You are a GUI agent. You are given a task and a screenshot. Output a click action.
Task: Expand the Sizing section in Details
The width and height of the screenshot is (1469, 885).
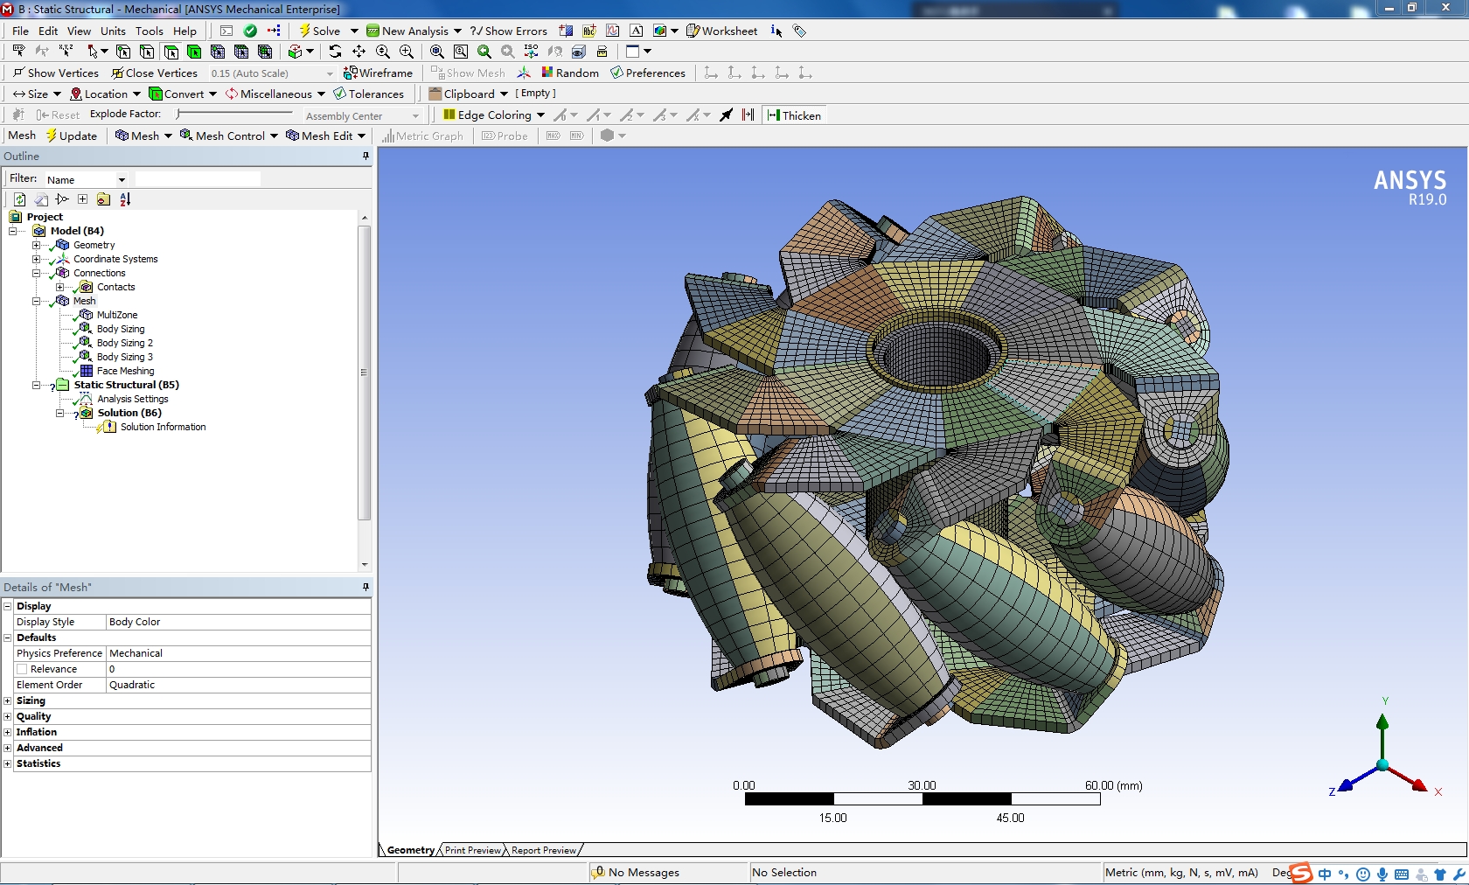point(8,700)
